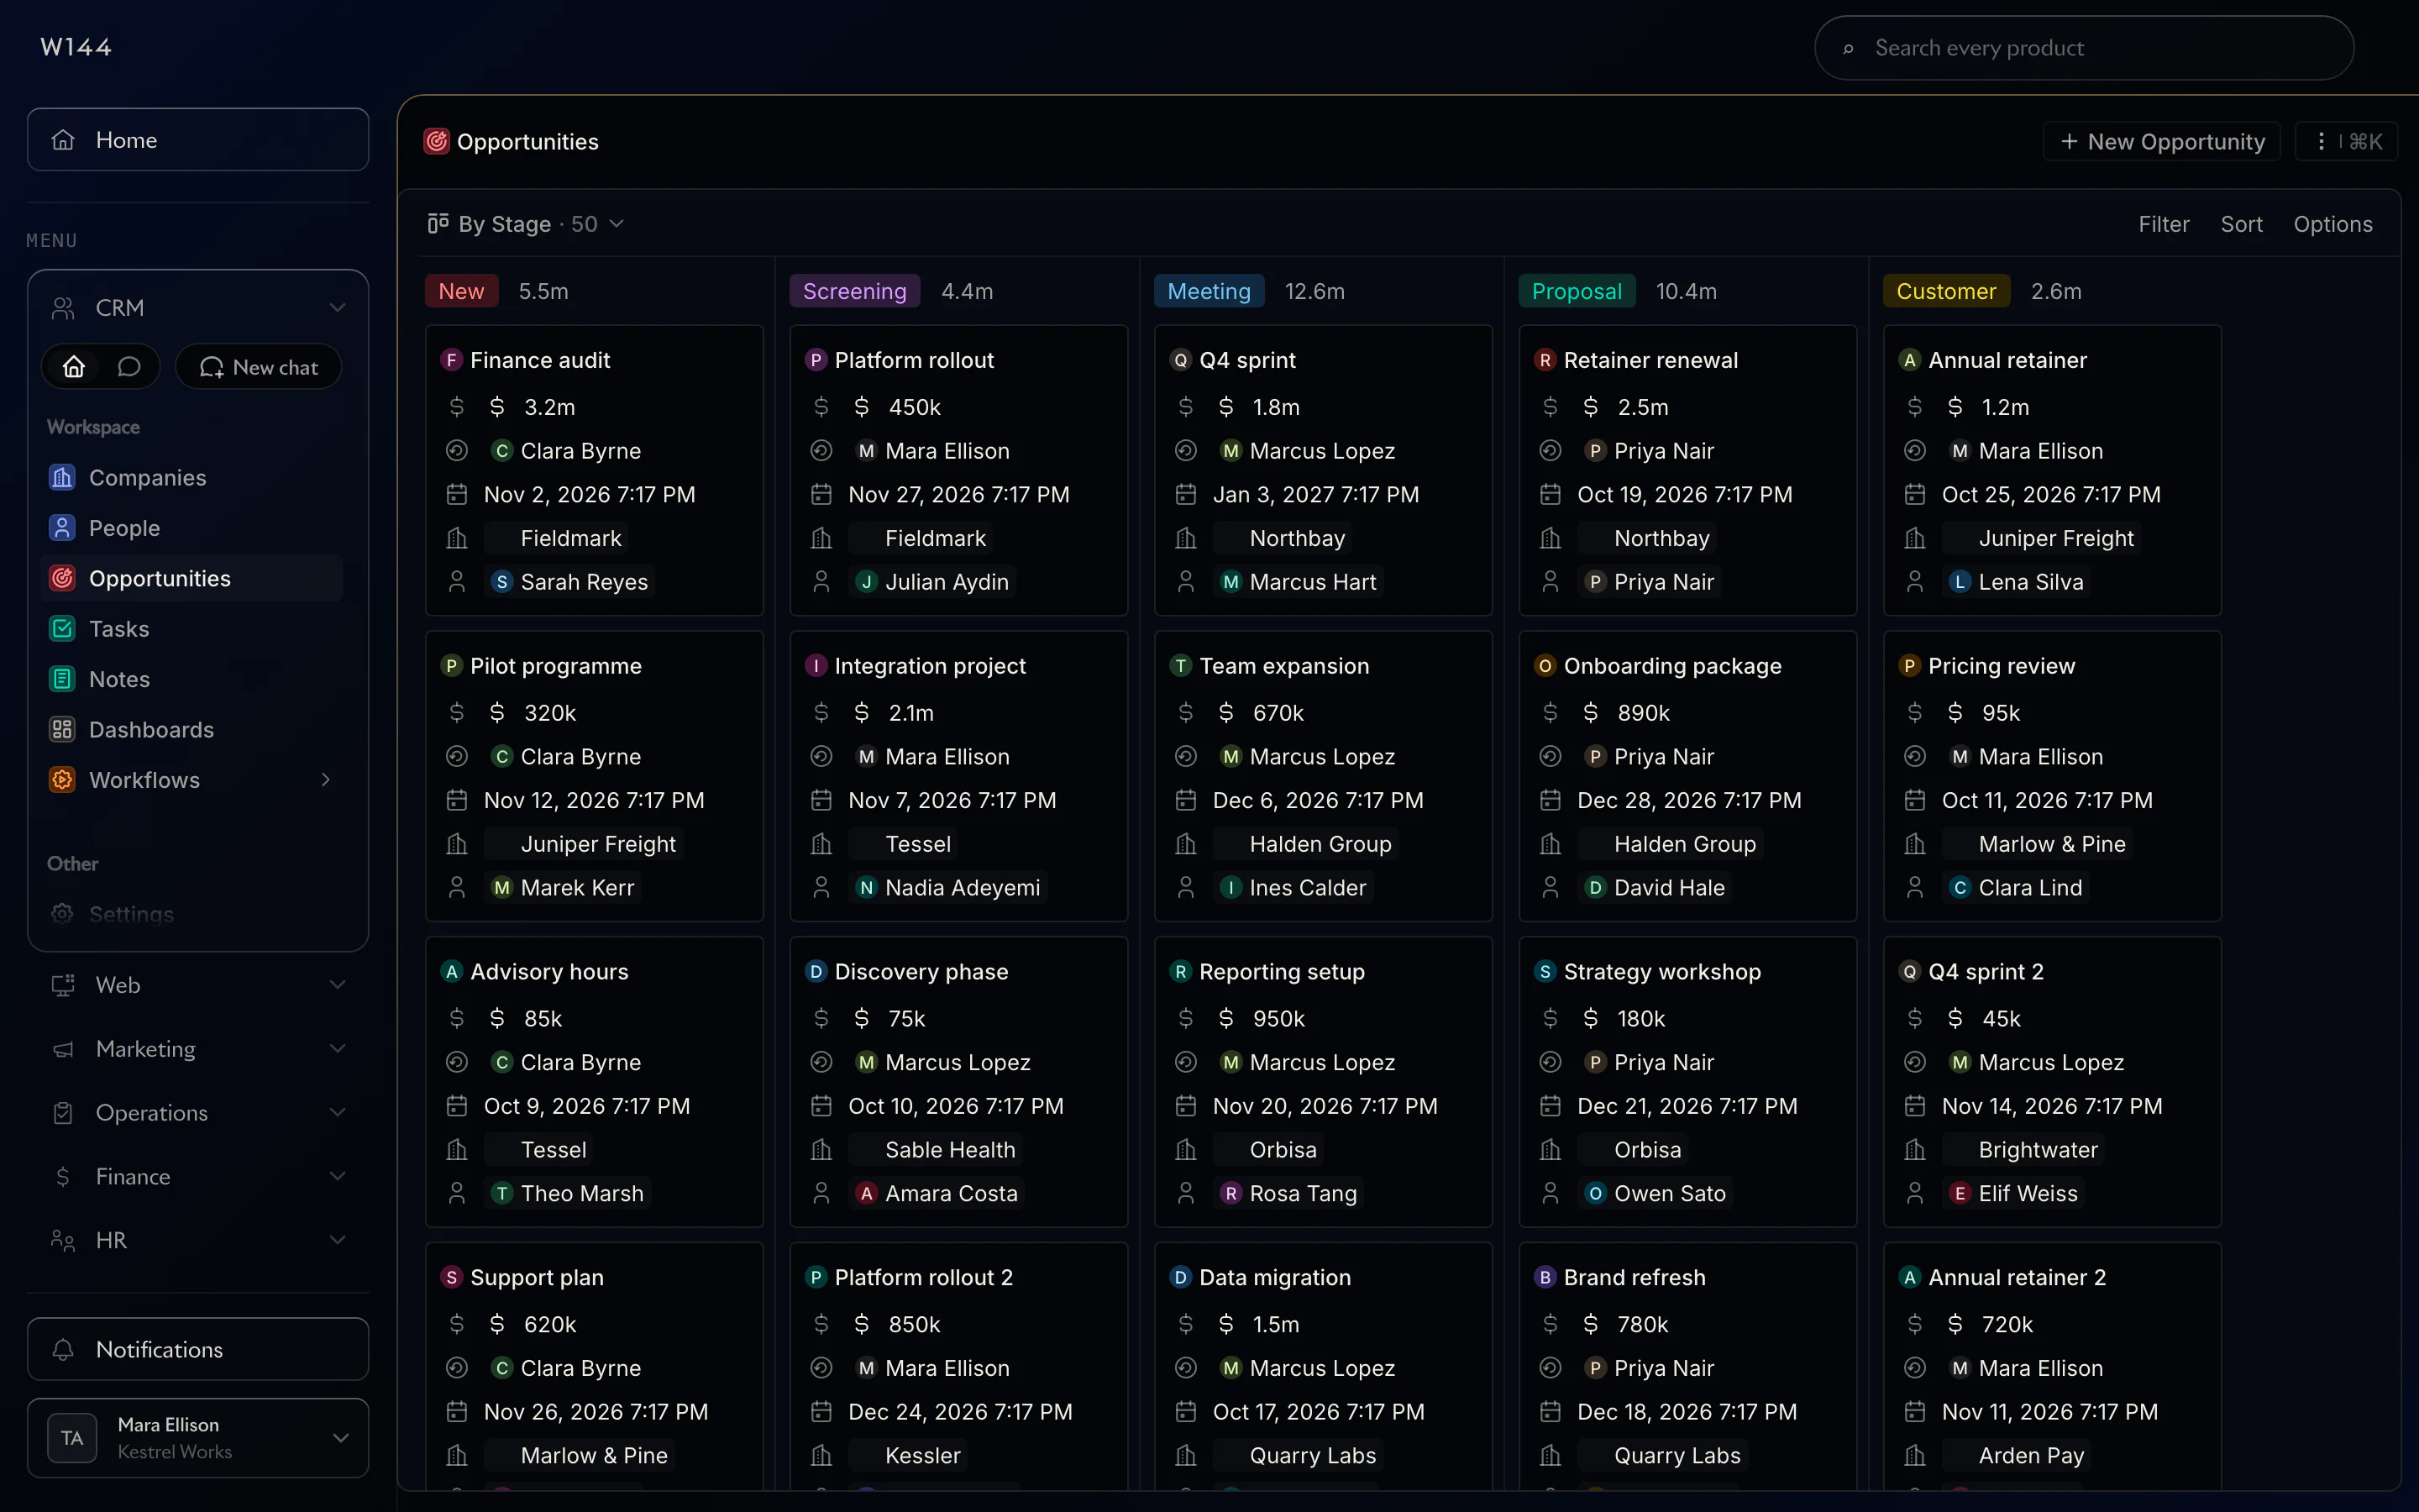
Task: Click the Tasks checkmark icon
Action: [62, 629]
